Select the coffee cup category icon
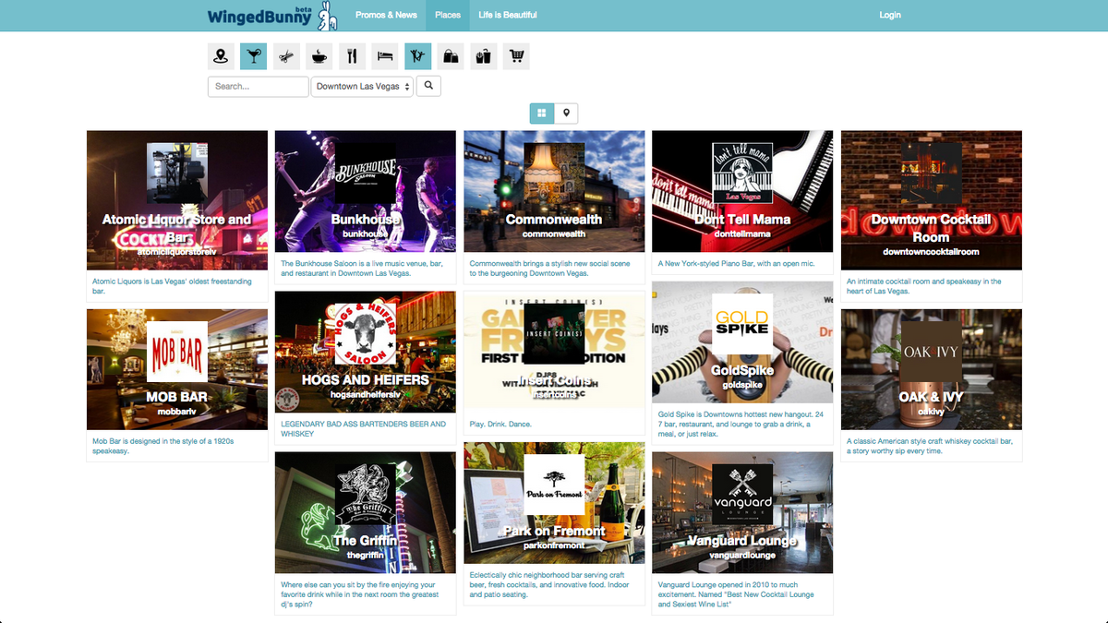Viewport: 1108px width, 623px height. (x=319, y=56)
